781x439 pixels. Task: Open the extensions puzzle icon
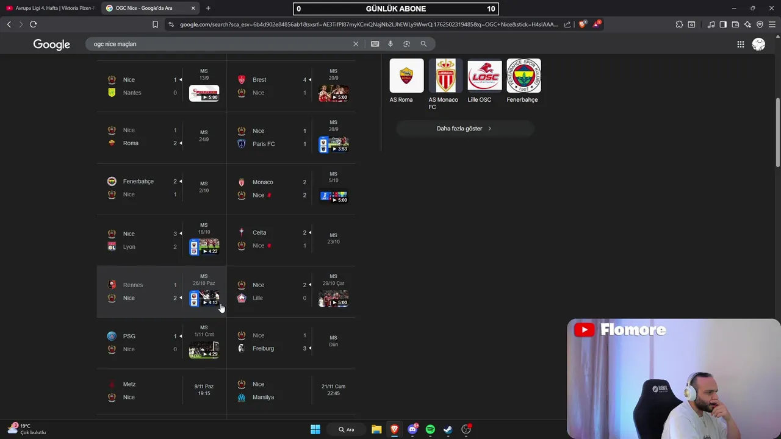(x=679, y=24)
